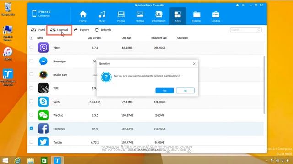The width and height of the screenshot is (293, 164).
Task: Check the Viber checkbox
Action: click(x=31, y=47)
